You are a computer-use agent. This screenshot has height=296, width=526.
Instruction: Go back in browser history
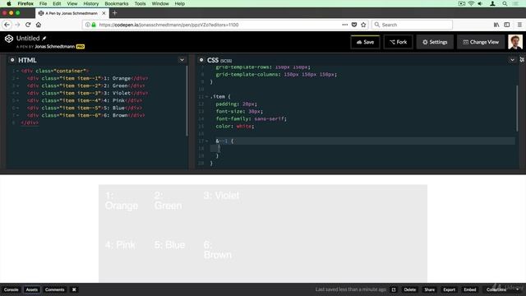click(x=7, y=25)
